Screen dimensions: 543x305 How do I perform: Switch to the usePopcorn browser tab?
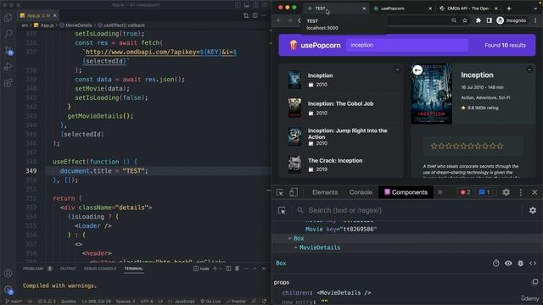point(402,8)
